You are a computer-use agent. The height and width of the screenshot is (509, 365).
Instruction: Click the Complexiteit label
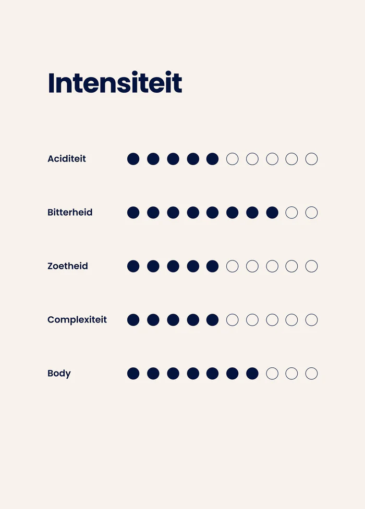(77, 320)
